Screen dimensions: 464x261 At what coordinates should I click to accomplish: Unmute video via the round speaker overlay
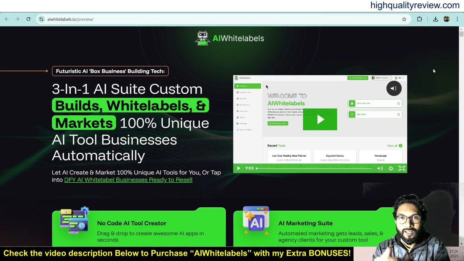394,88
